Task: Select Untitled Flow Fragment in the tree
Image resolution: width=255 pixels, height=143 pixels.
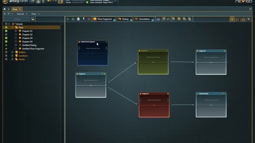Action: click(33, 48)
